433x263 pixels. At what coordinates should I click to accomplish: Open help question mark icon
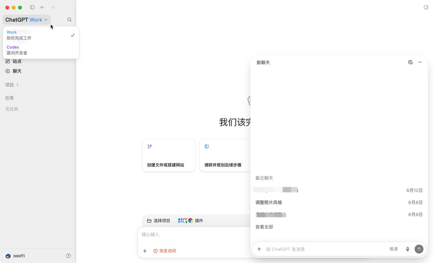[69, 256]
